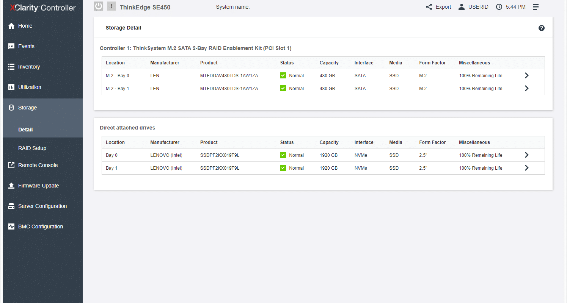Click the power button icon in header

[x=99, y=6]
